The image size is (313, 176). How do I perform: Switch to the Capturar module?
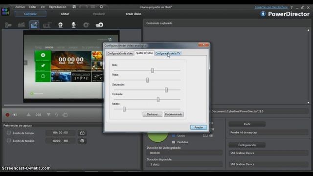[x=30, y=14]
